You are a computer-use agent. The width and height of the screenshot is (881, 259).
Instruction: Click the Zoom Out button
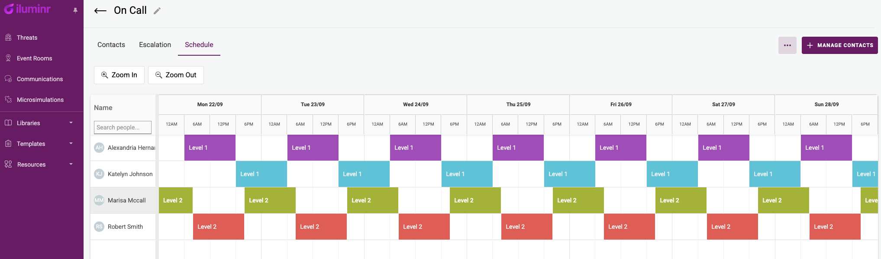pos(176,75)
